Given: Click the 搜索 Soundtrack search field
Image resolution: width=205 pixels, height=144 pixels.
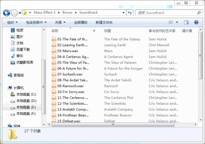Looking at the screenshot, I should coord(167,13).
